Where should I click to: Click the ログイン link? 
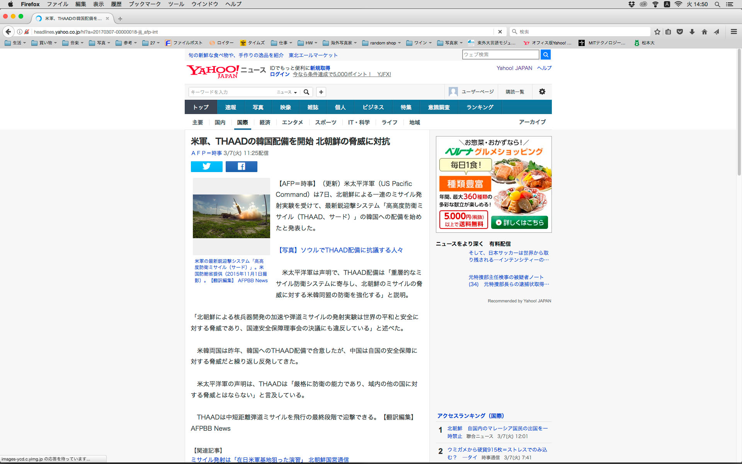(x=279, y=74)
